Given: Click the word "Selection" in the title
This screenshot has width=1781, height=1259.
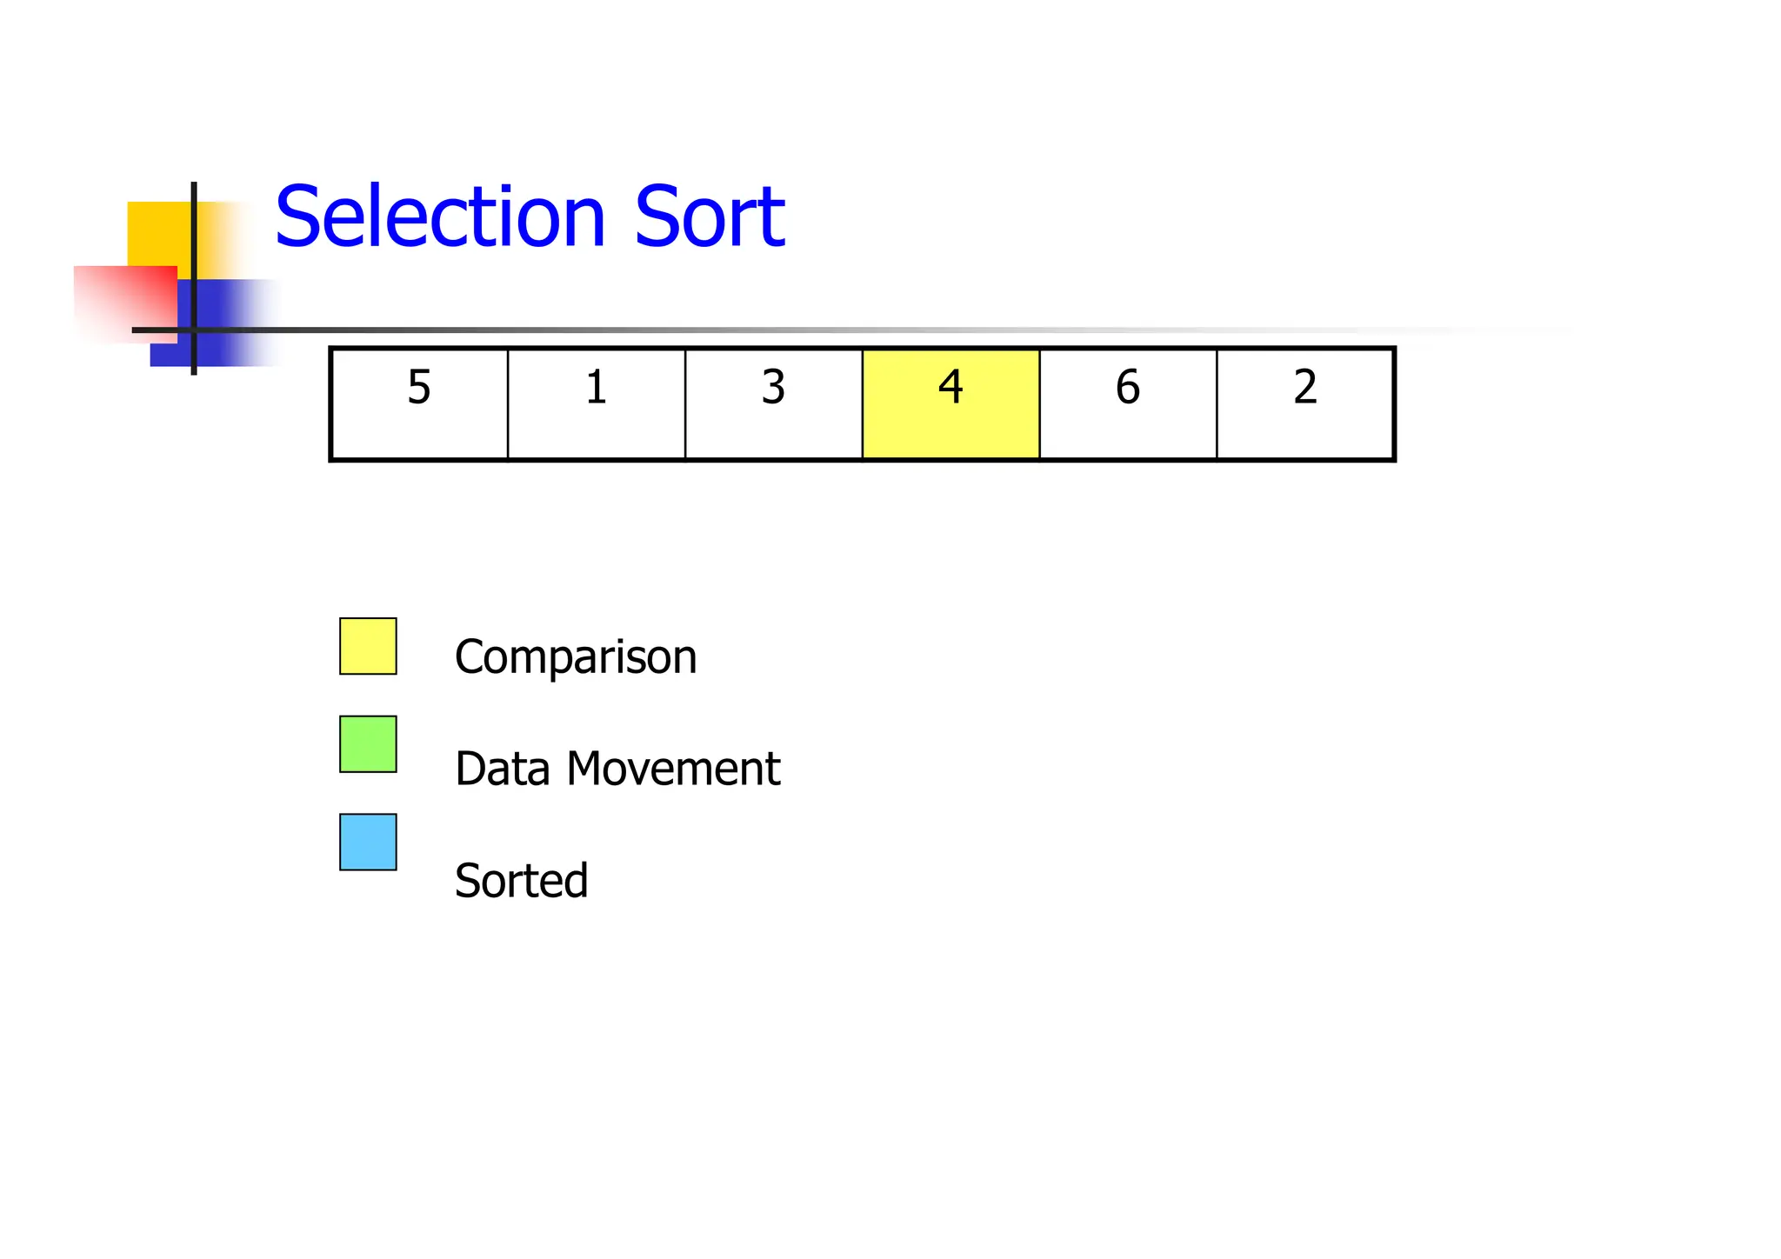Looking at the screenshot, I should 439,217.
